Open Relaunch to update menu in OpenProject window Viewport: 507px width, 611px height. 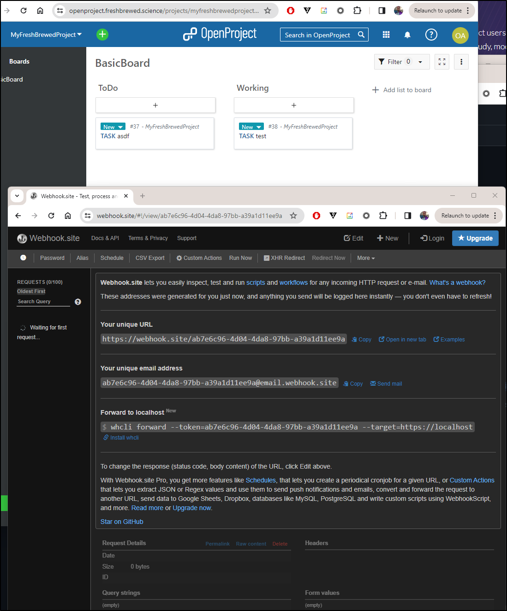(441, 11)
